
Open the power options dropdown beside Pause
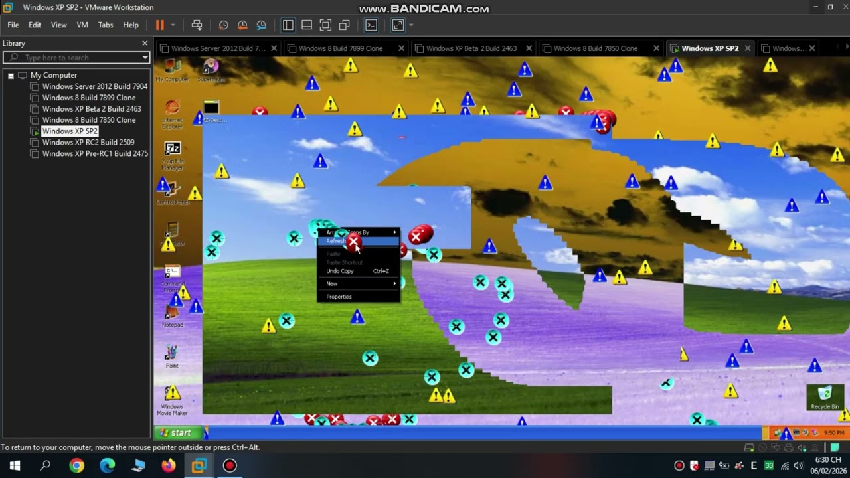173,25
